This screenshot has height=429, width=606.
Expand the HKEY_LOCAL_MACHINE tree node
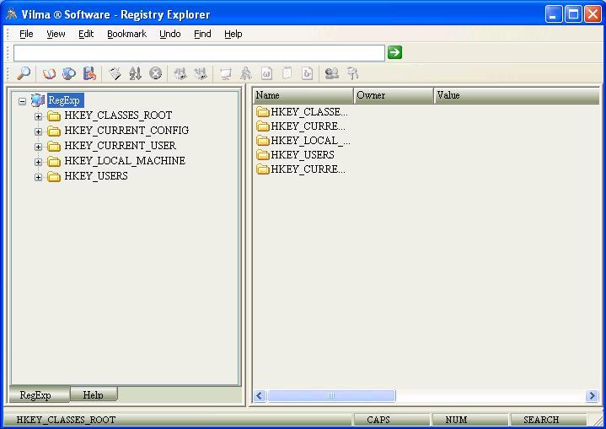pyautogui.click(x=38, y=162)
